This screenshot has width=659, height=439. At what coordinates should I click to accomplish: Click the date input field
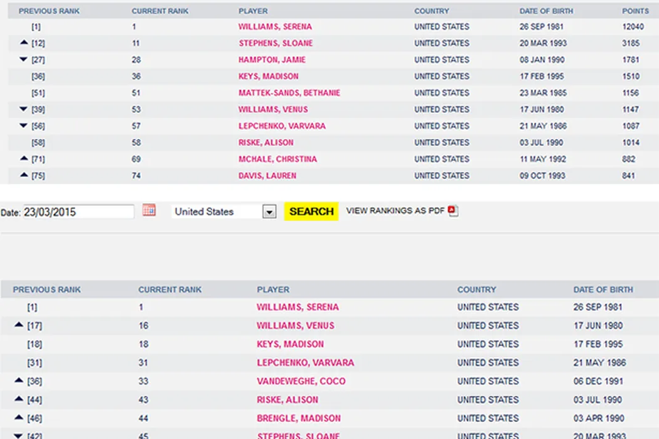[x=78, y=212]
